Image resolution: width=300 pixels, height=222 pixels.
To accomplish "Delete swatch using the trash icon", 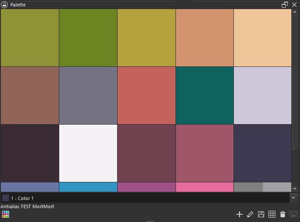I will (283, 214).
